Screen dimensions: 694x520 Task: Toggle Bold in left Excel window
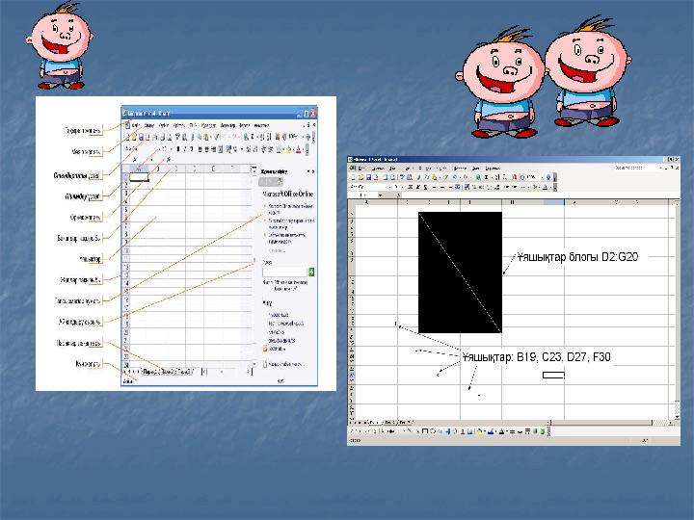coord(178,149)
